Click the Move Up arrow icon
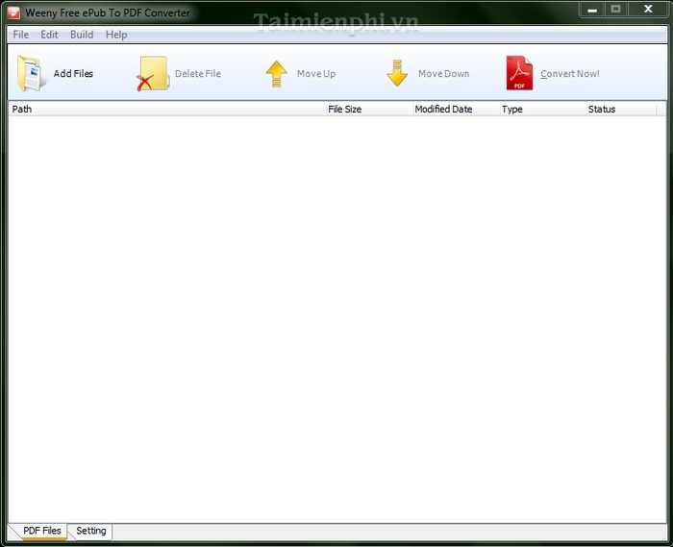Viewport: 673px width, 547px height. 277,74
